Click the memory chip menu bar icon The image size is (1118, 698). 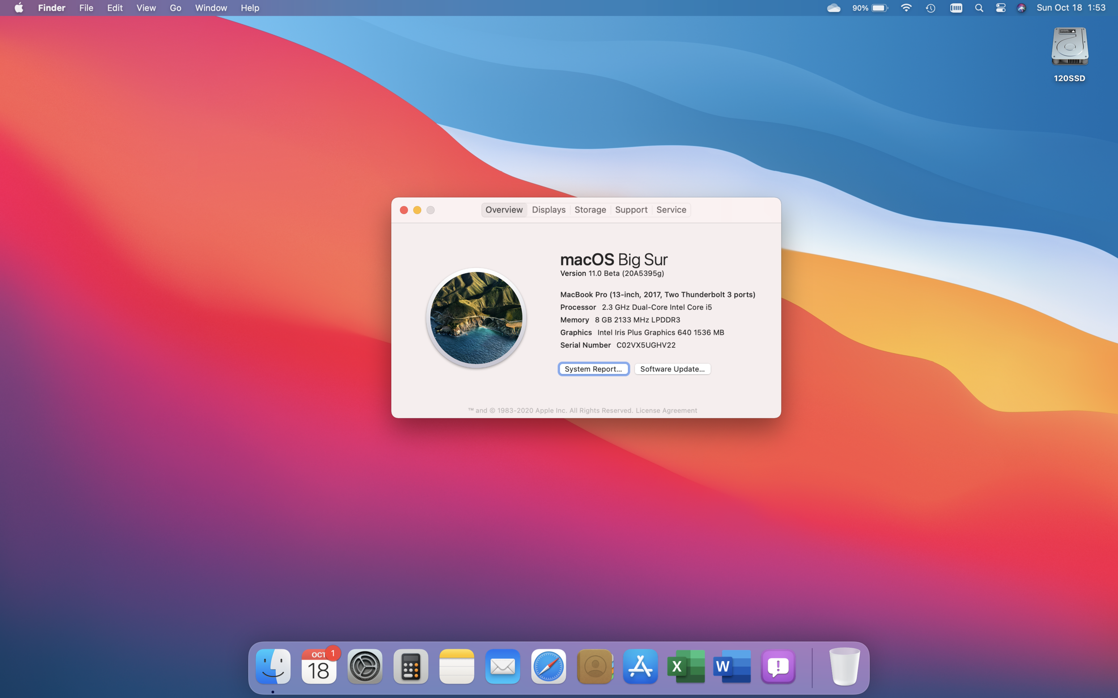tap(956, 8)
